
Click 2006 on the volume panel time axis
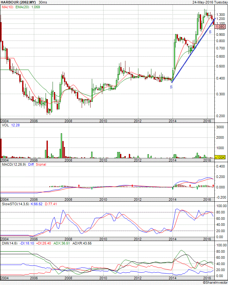pyautogui.click(x=34, y=160)
